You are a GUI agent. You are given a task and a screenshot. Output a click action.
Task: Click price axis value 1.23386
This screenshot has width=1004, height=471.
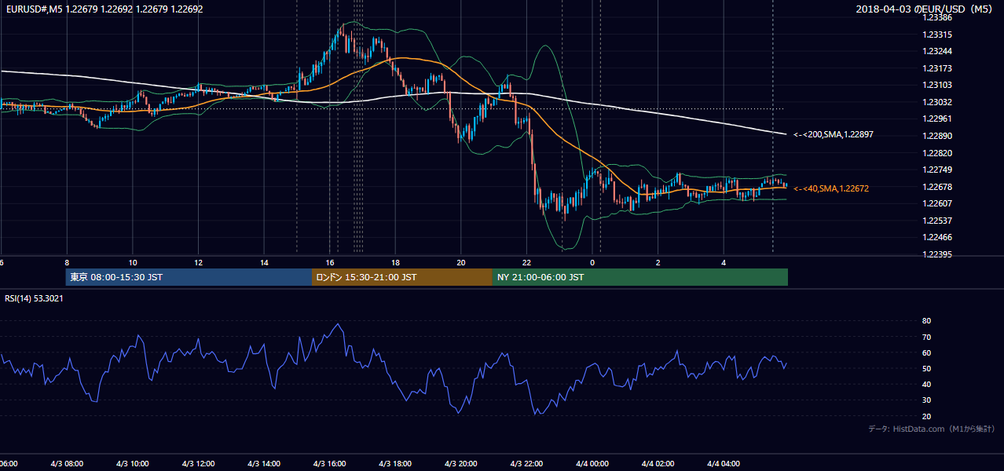click(x=938, y=17)
